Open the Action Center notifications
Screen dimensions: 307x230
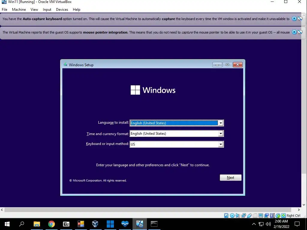[297, 224]
